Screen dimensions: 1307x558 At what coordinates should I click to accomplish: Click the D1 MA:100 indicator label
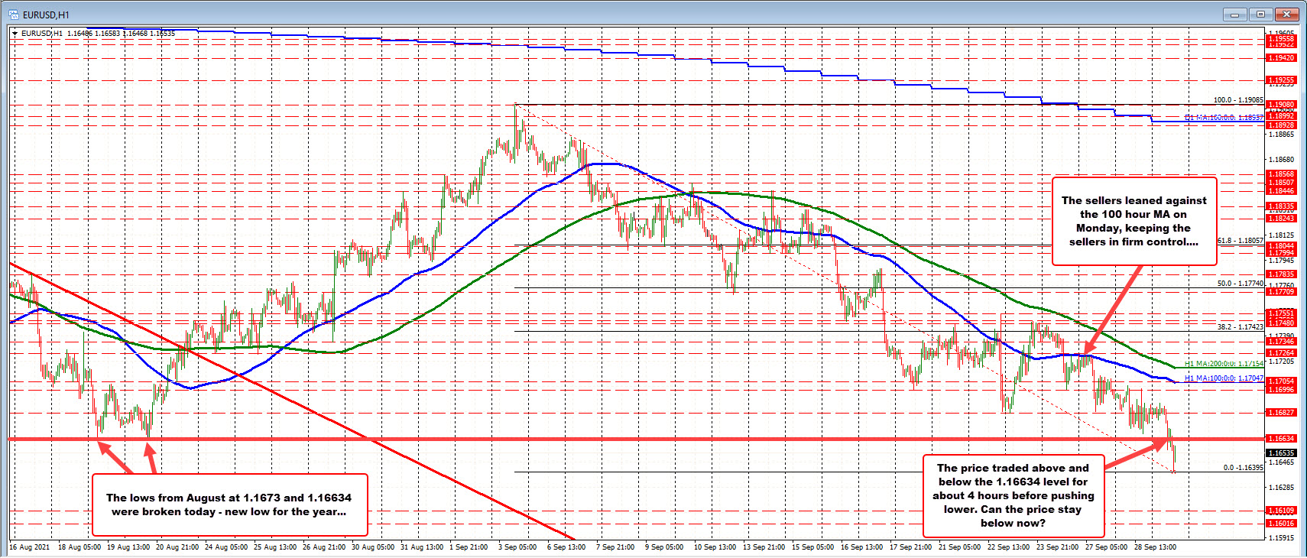click(x=1223, y=118)
